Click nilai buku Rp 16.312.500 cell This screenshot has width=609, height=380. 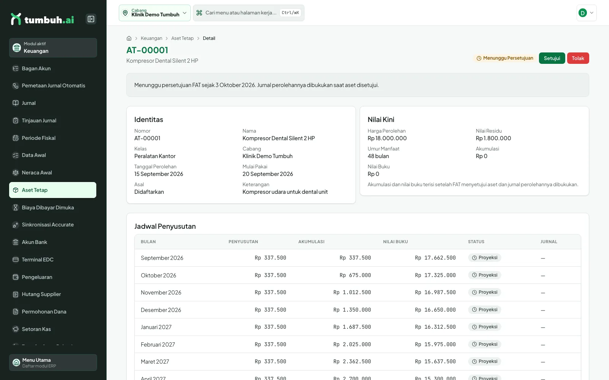pyautogui.click(x=435, y=327)
